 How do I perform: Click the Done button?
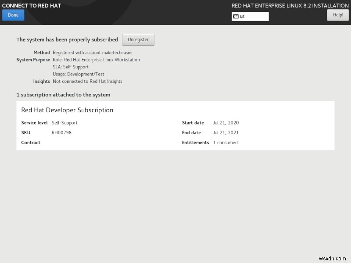tap(13, 14)
